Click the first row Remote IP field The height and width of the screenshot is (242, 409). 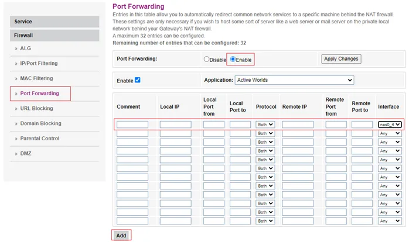pyautogui.click(x=298, y=125)
